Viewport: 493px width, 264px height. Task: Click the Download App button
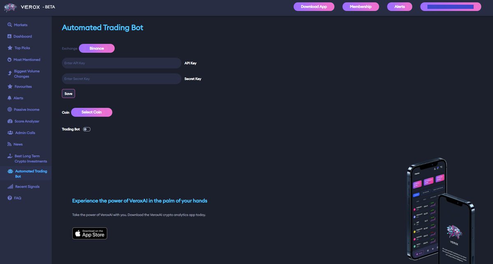(314, 7)
